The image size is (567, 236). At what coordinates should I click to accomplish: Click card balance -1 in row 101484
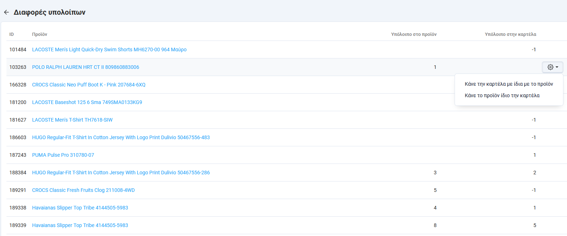coord(534,49)
